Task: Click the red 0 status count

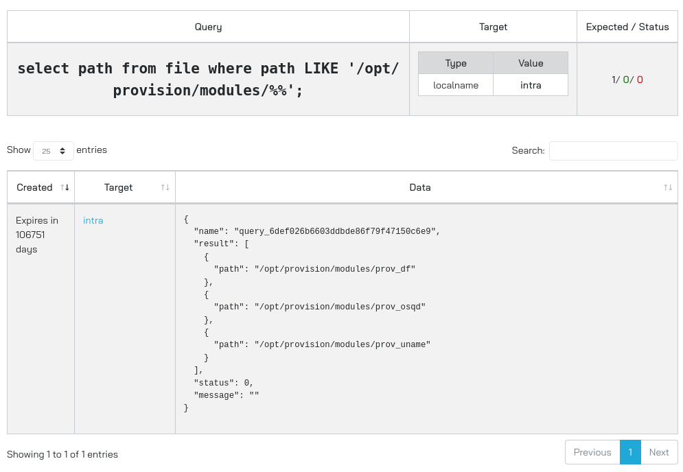Action: point(640,80)
